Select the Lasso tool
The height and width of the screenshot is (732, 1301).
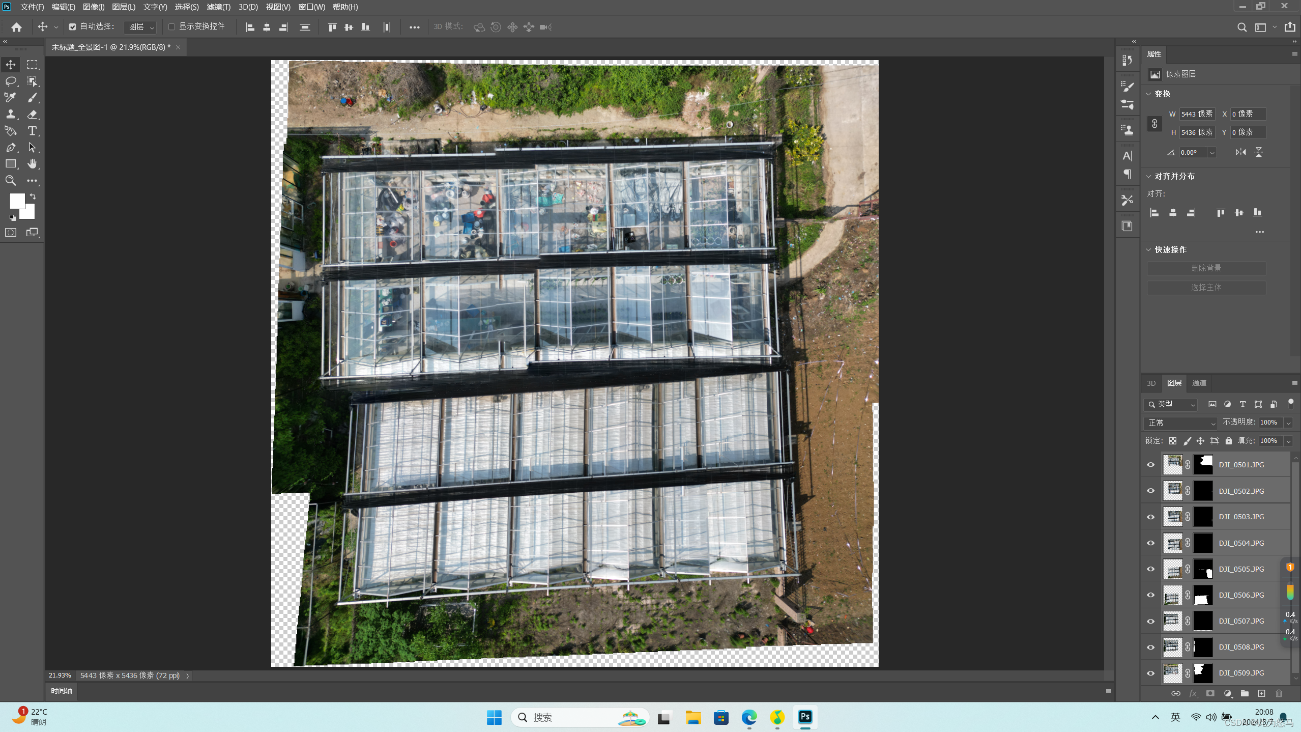coord(11,81)
